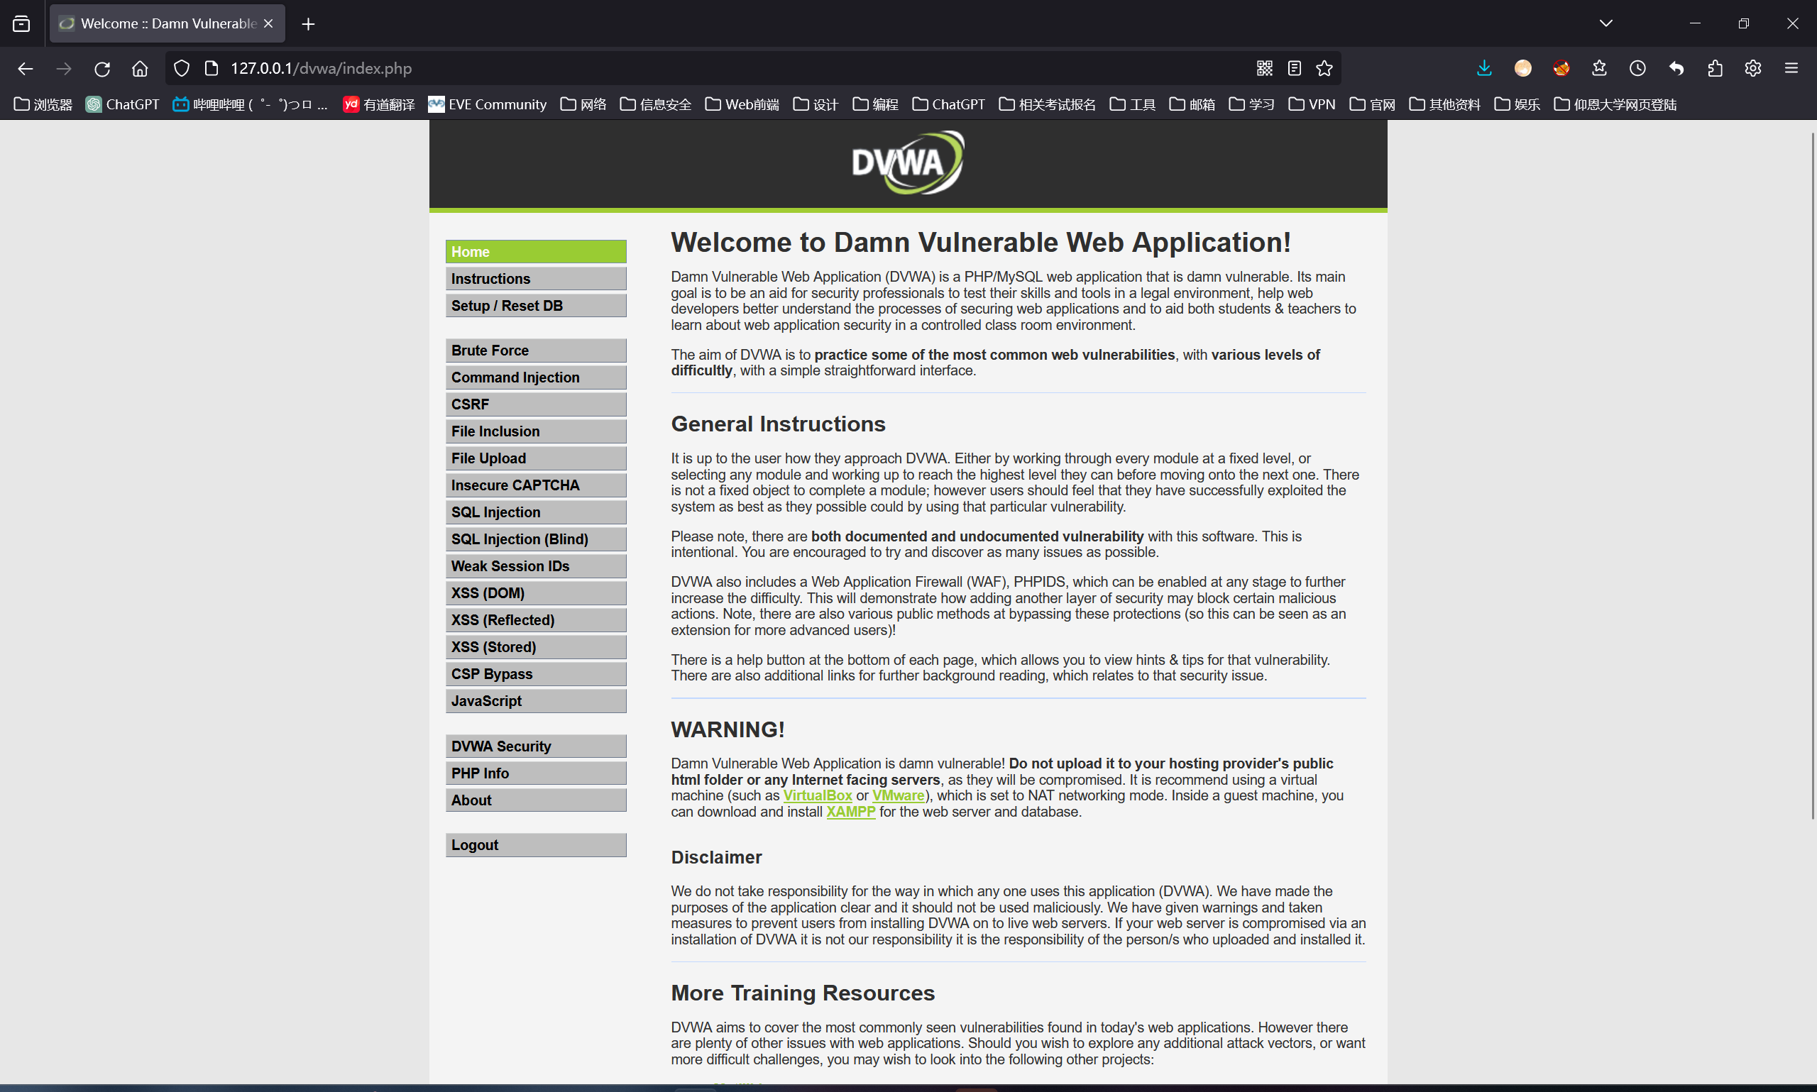Go to DVWA Security page
The height and width of the screenshot is (1092, 1817).
pyautogui.click(x=536, y=746)
